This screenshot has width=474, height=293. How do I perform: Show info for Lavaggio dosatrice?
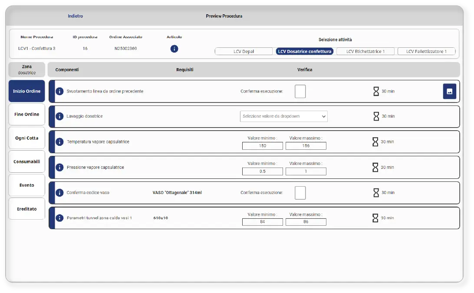[x=59, y=116]
